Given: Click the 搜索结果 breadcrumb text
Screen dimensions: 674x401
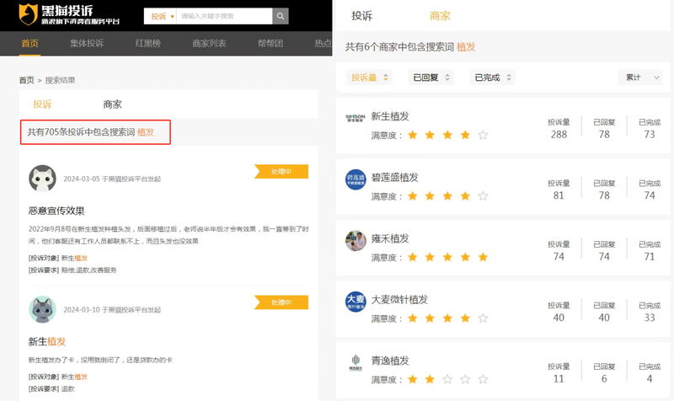Looking at the screenshot, I should (x=60, y=80).
